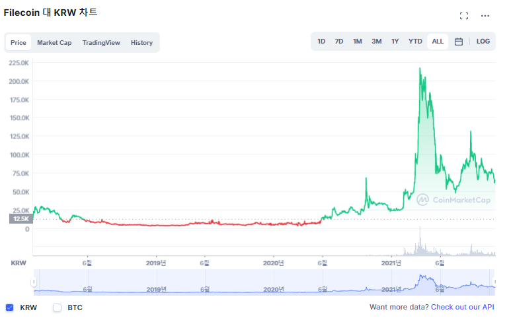
Task: Grab the left range slider handle
Action: (x=34, y=282)
